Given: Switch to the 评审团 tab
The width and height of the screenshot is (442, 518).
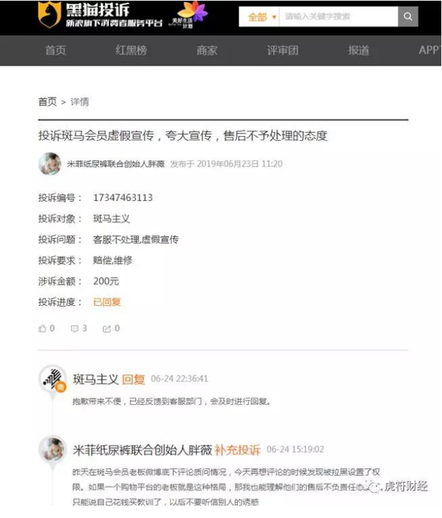Looking at the screenshot, I should [x=283, y=50].
